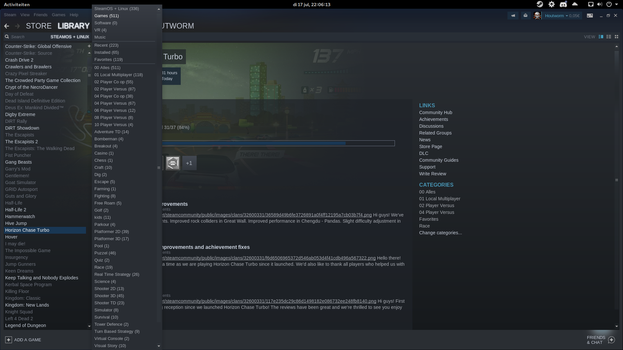Open the Friends menu
This screenshot has width=623, height=350.
coord(41,15)
